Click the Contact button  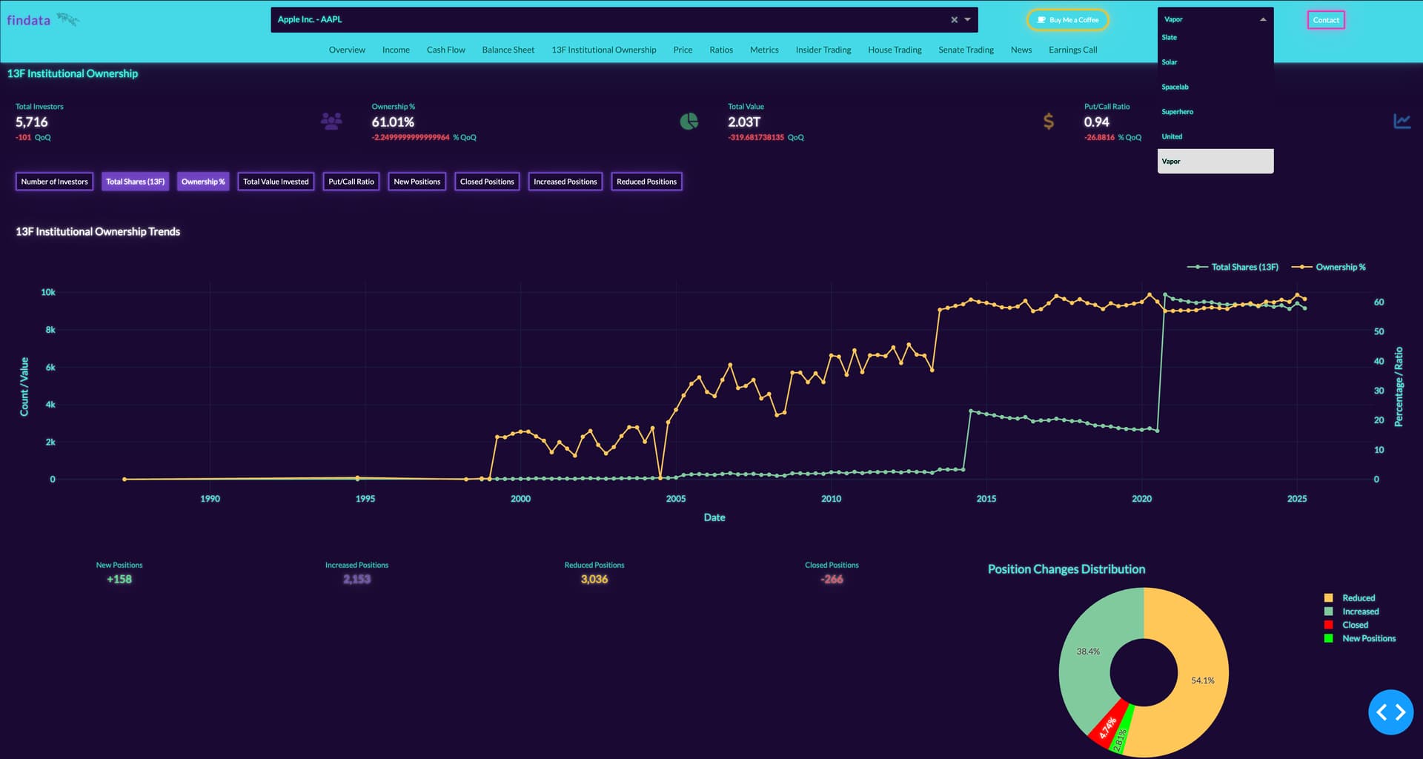[1326, 20]
